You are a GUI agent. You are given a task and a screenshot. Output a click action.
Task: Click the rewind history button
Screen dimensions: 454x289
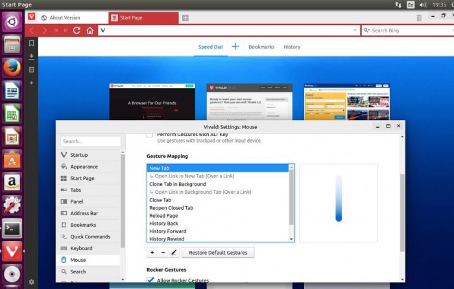pyautogui.click(x=56, y=30)
